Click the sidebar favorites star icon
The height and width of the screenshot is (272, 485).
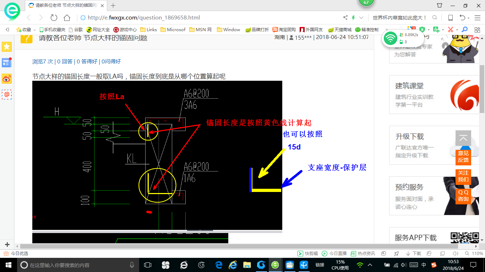tap(7, 46)
